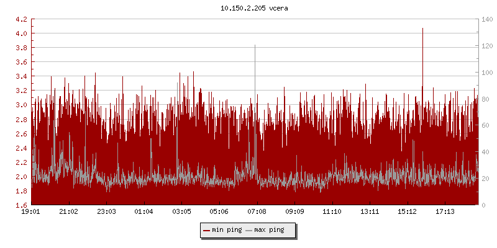497x248 pixels.
Task: Select the 1.6 value on left axis
Action: [21, 205]
